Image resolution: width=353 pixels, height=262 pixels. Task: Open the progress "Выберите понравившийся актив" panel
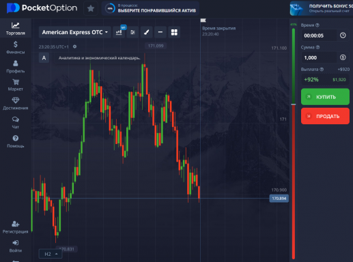(x=150, y=8)
